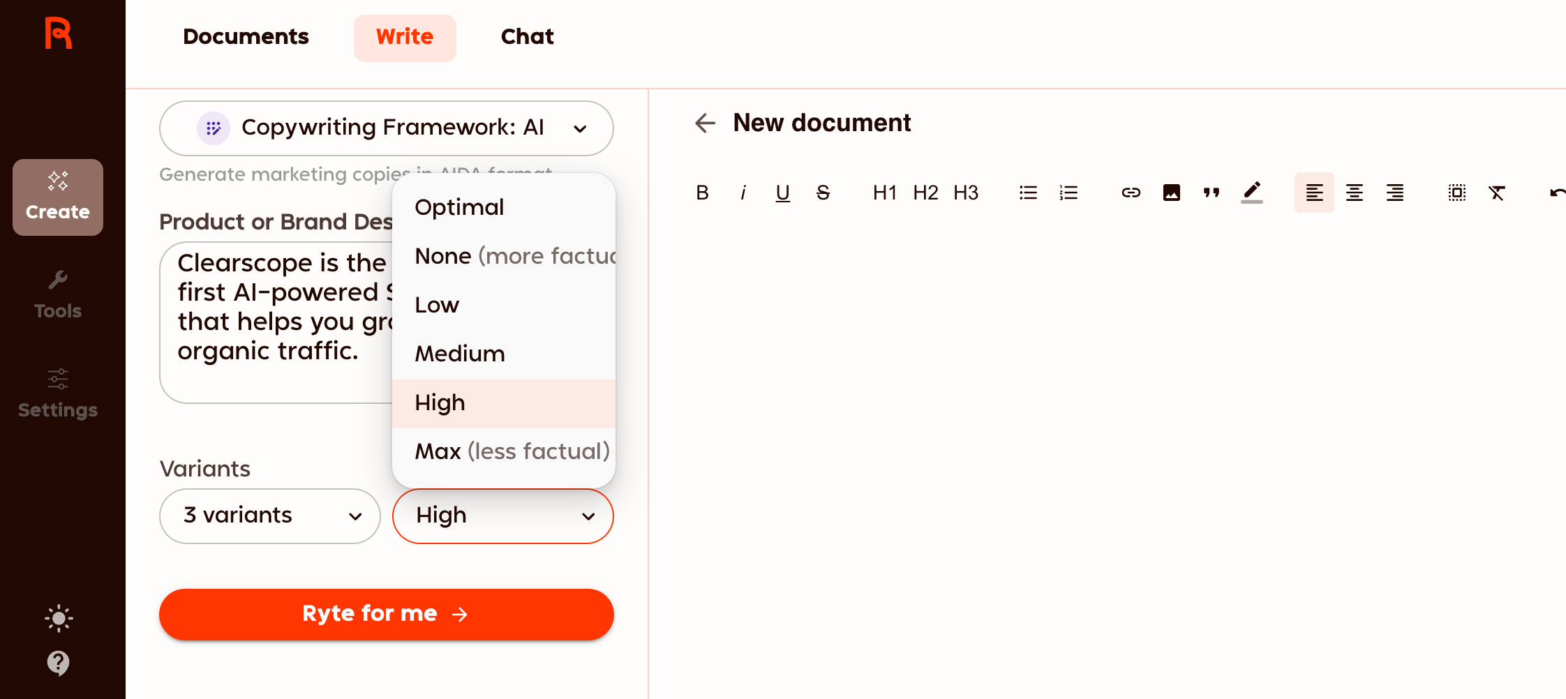1566x699 pixels.
Task: Open the text highlight color tool
Action: coord(1252,193)
